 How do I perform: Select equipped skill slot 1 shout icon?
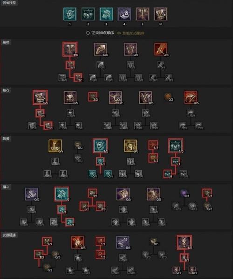[70, 14]
